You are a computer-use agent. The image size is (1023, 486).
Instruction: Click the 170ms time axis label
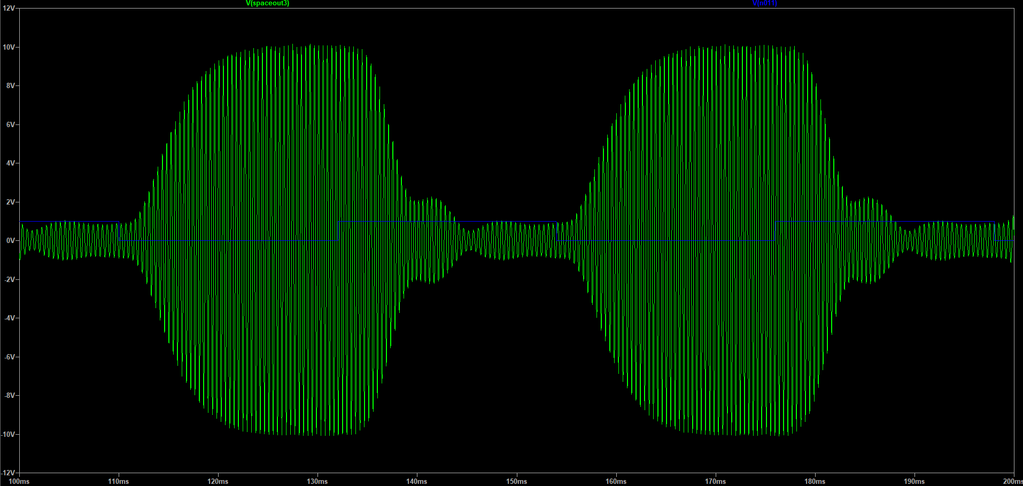tap(715, 481)
